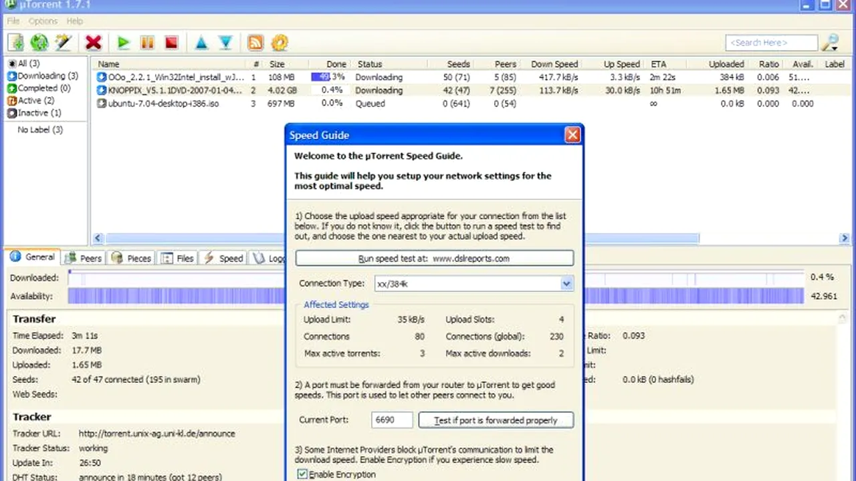
Task: Click the Current Port input field
Action: click(x=391, y=420)
